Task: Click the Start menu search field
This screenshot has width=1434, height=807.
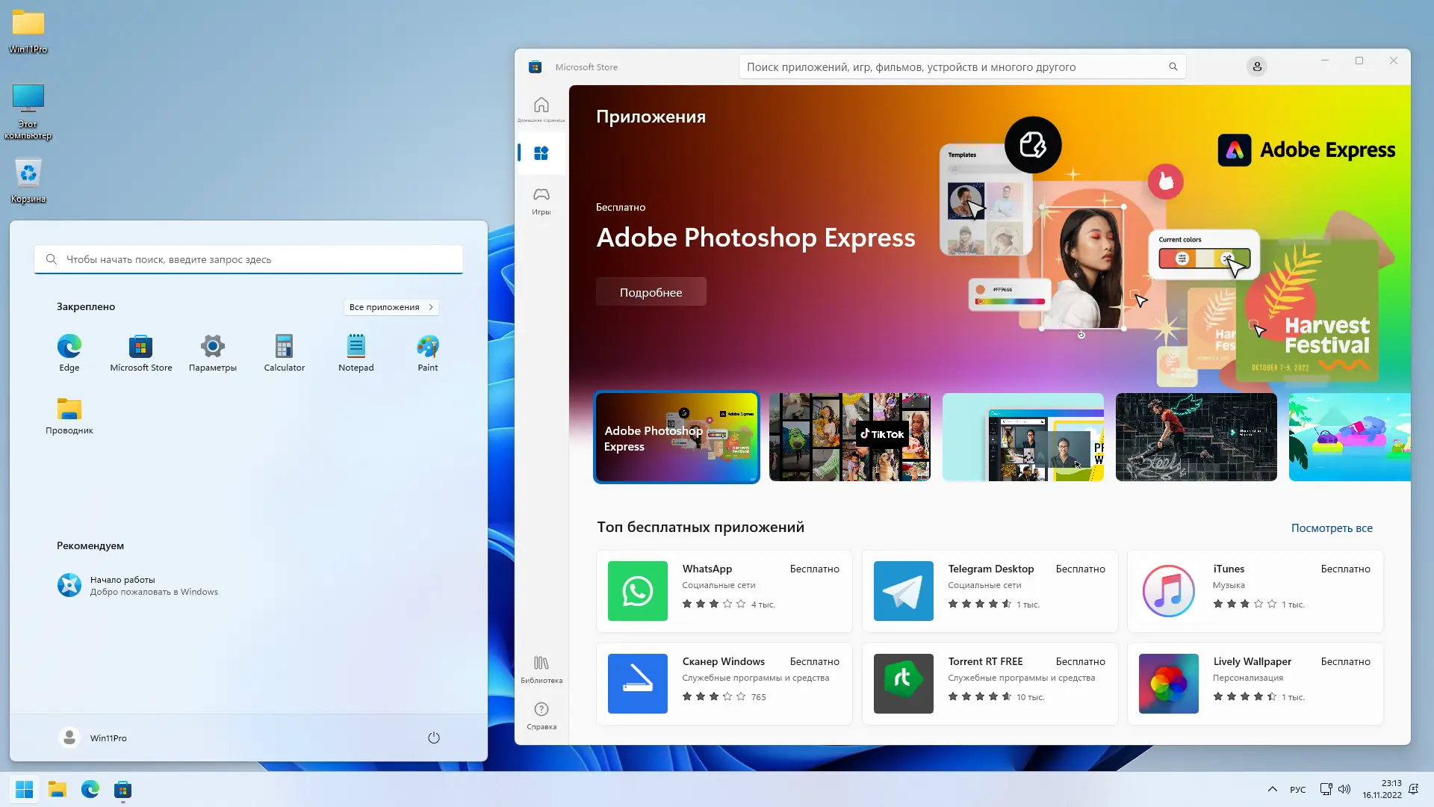Action: (x=249, y=259)
